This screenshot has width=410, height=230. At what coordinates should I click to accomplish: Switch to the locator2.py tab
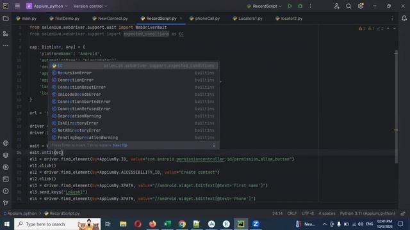point(289,19)
